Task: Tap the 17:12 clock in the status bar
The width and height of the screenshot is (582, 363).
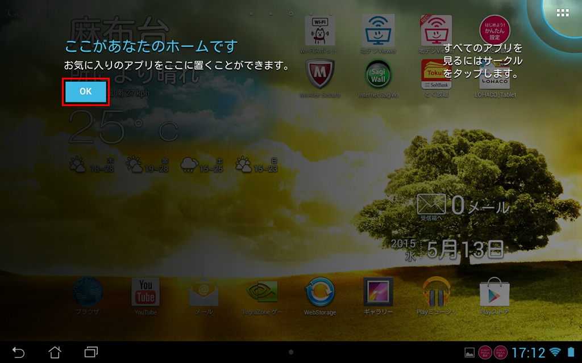Action: [x=528, y=353]
